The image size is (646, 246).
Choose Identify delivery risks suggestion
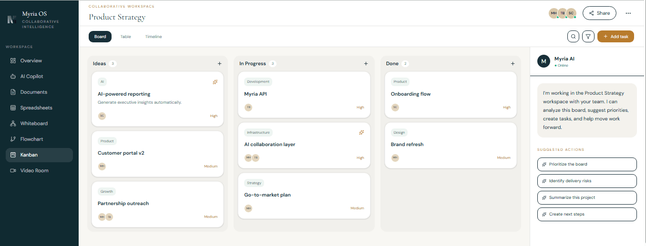pyautogui.click(x=587, y=181)
